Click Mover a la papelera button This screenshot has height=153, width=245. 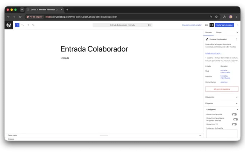pos(222,89)
